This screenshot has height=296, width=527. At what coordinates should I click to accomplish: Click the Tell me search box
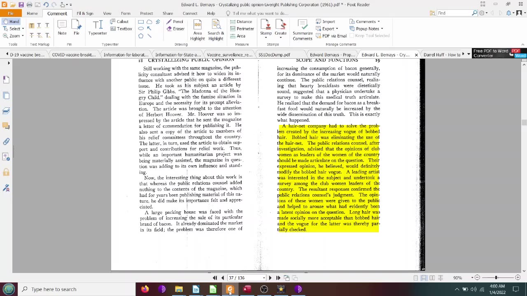click(x=260, y=13)
